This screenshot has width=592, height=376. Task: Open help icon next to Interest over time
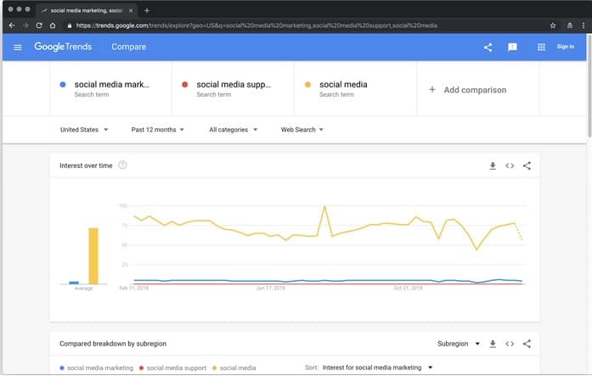(122, 166)
